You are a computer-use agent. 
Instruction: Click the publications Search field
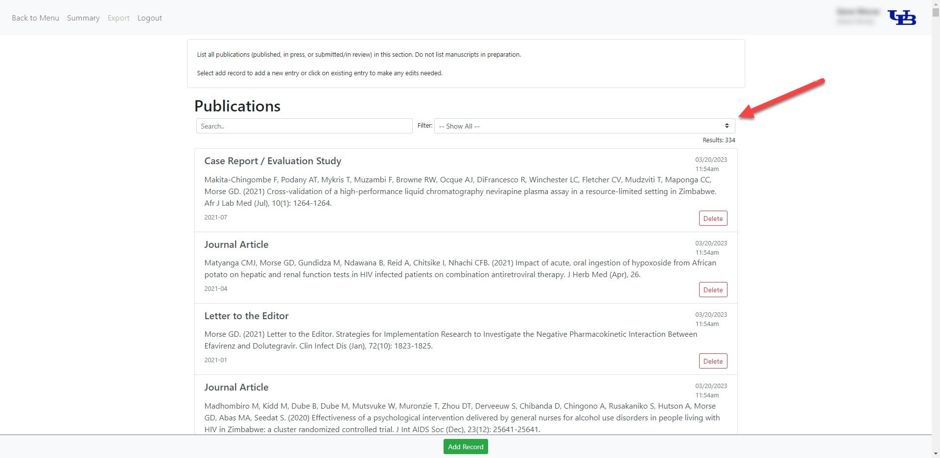pos(304,126)
